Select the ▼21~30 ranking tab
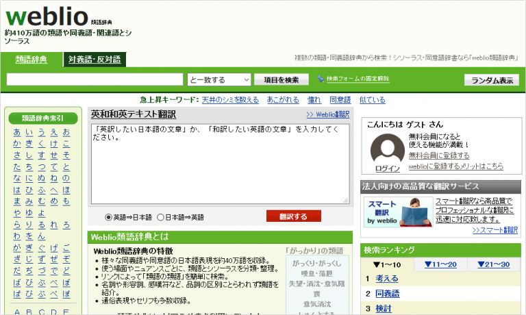 click(x=493, y=264)
